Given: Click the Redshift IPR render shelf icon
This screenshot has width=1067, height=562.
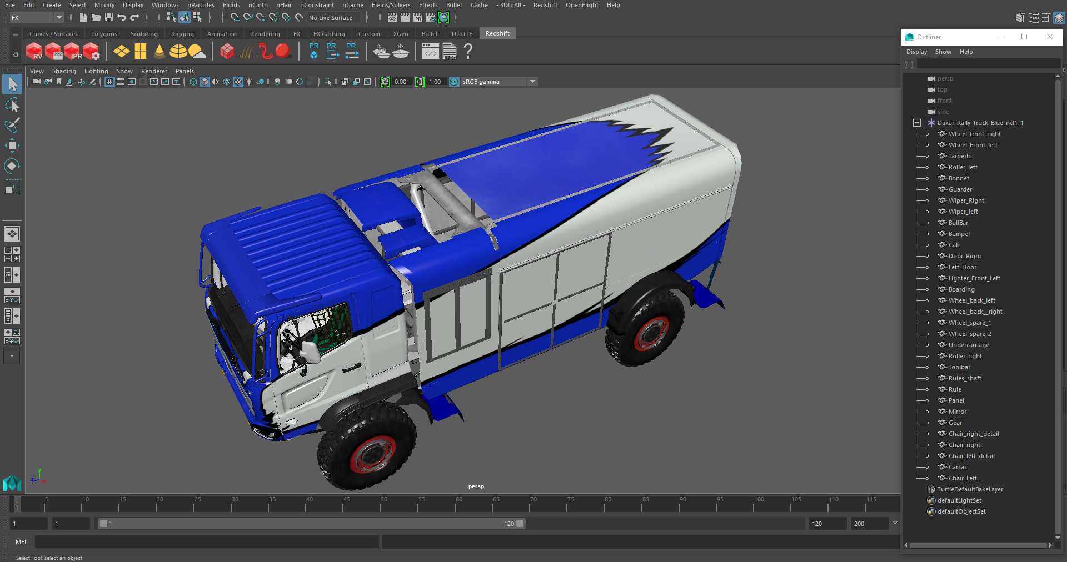Looking at the screenshot, I should [x=73, y=52].
